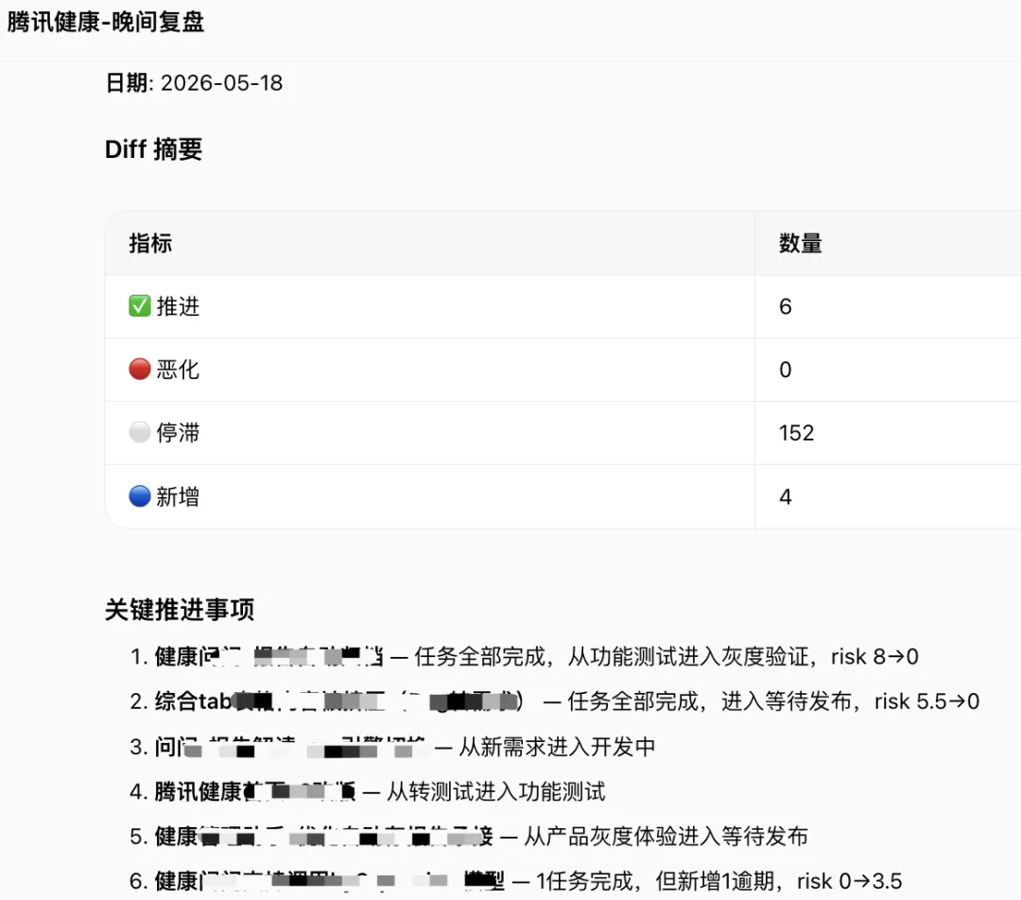Select the 新增 row label

[178, 496]
